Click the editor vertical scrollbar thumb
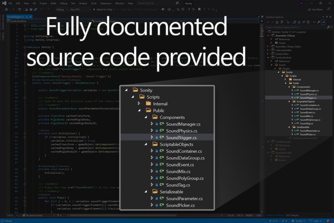Image resolution: width=334 pixels, height=223 pixels. (262, 31)
